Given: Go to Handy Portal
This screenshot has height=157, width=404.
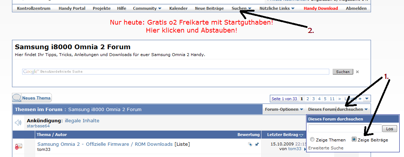Looking at the screenshot, I should point(72,8).
